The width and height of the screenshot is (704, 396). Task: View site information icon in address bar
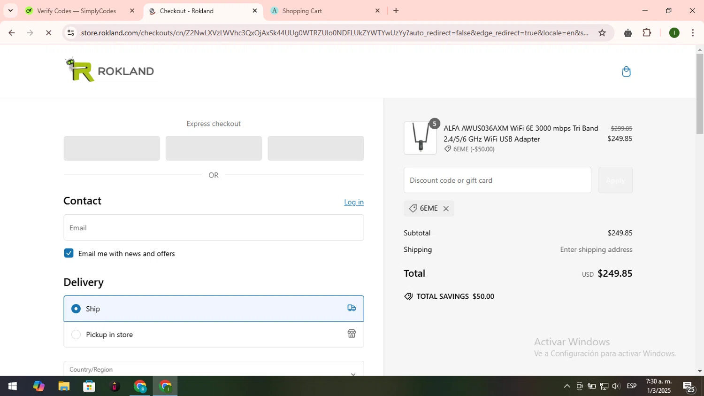(x=71, y=32)
